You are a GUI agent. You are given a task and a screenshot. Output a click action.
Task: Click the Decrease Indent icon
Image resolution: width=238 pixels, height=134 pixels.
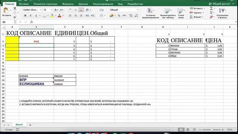[x=87, y=16]
